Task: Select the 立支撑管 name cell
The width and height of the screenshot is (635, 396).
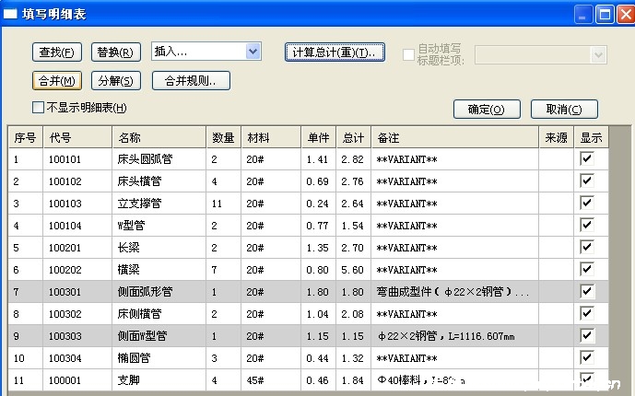Action: click(159, 204)
